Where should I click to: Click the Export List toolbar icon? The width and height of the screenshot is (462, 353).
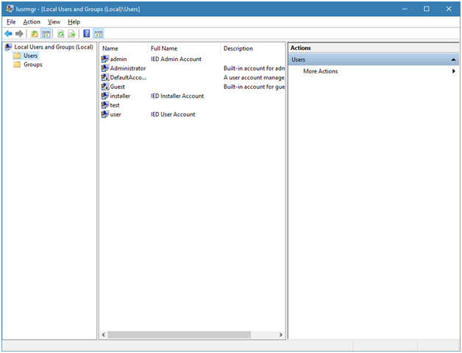[x=72, y=34]
